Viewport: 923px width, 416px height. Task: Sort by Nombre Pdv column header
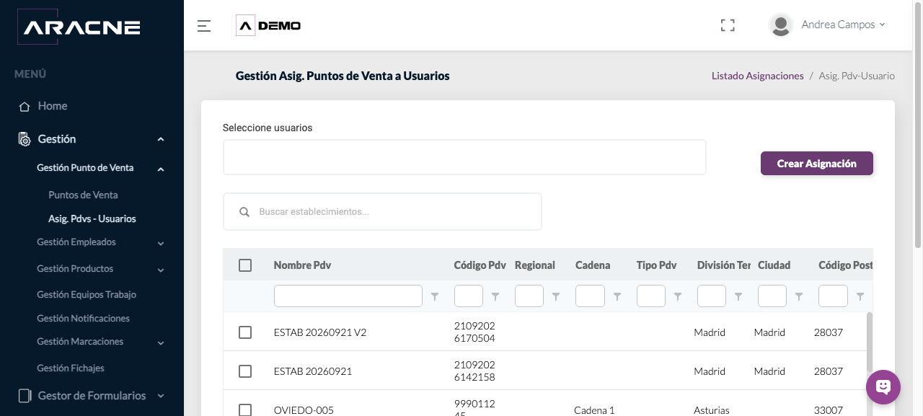[x=303, y=265]
